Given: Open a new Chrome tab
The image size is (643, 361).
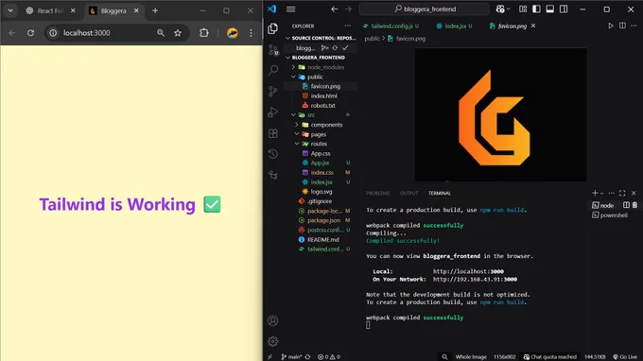Looking at the screenshot, I should (x=155, y=10).
